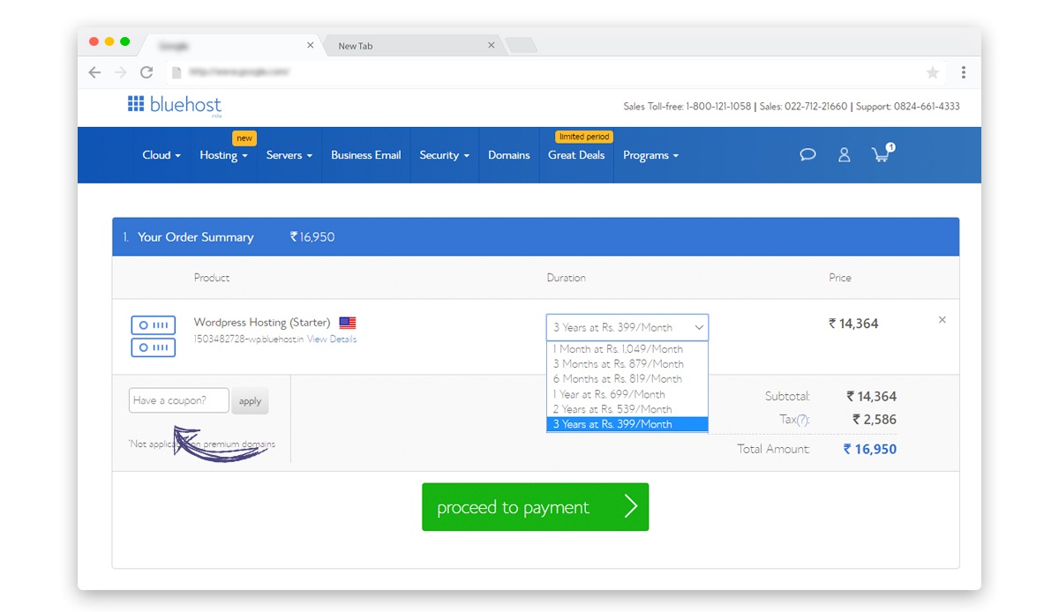The height and width of the screenshot is (612, 1059).
Task: Remove Wordpress Hosting item with X
Action: [x=942, y=320]
